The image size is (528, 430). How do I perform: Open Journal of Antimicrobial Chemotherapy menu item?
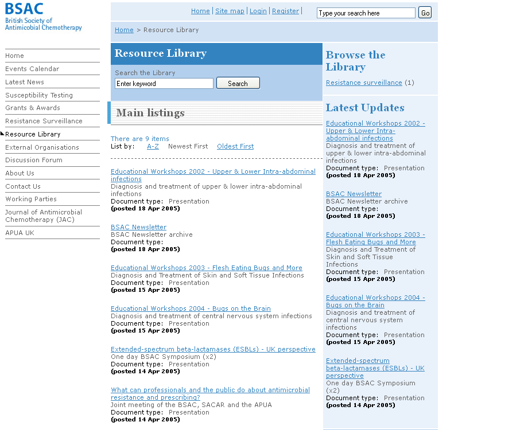tap(44, 216)
